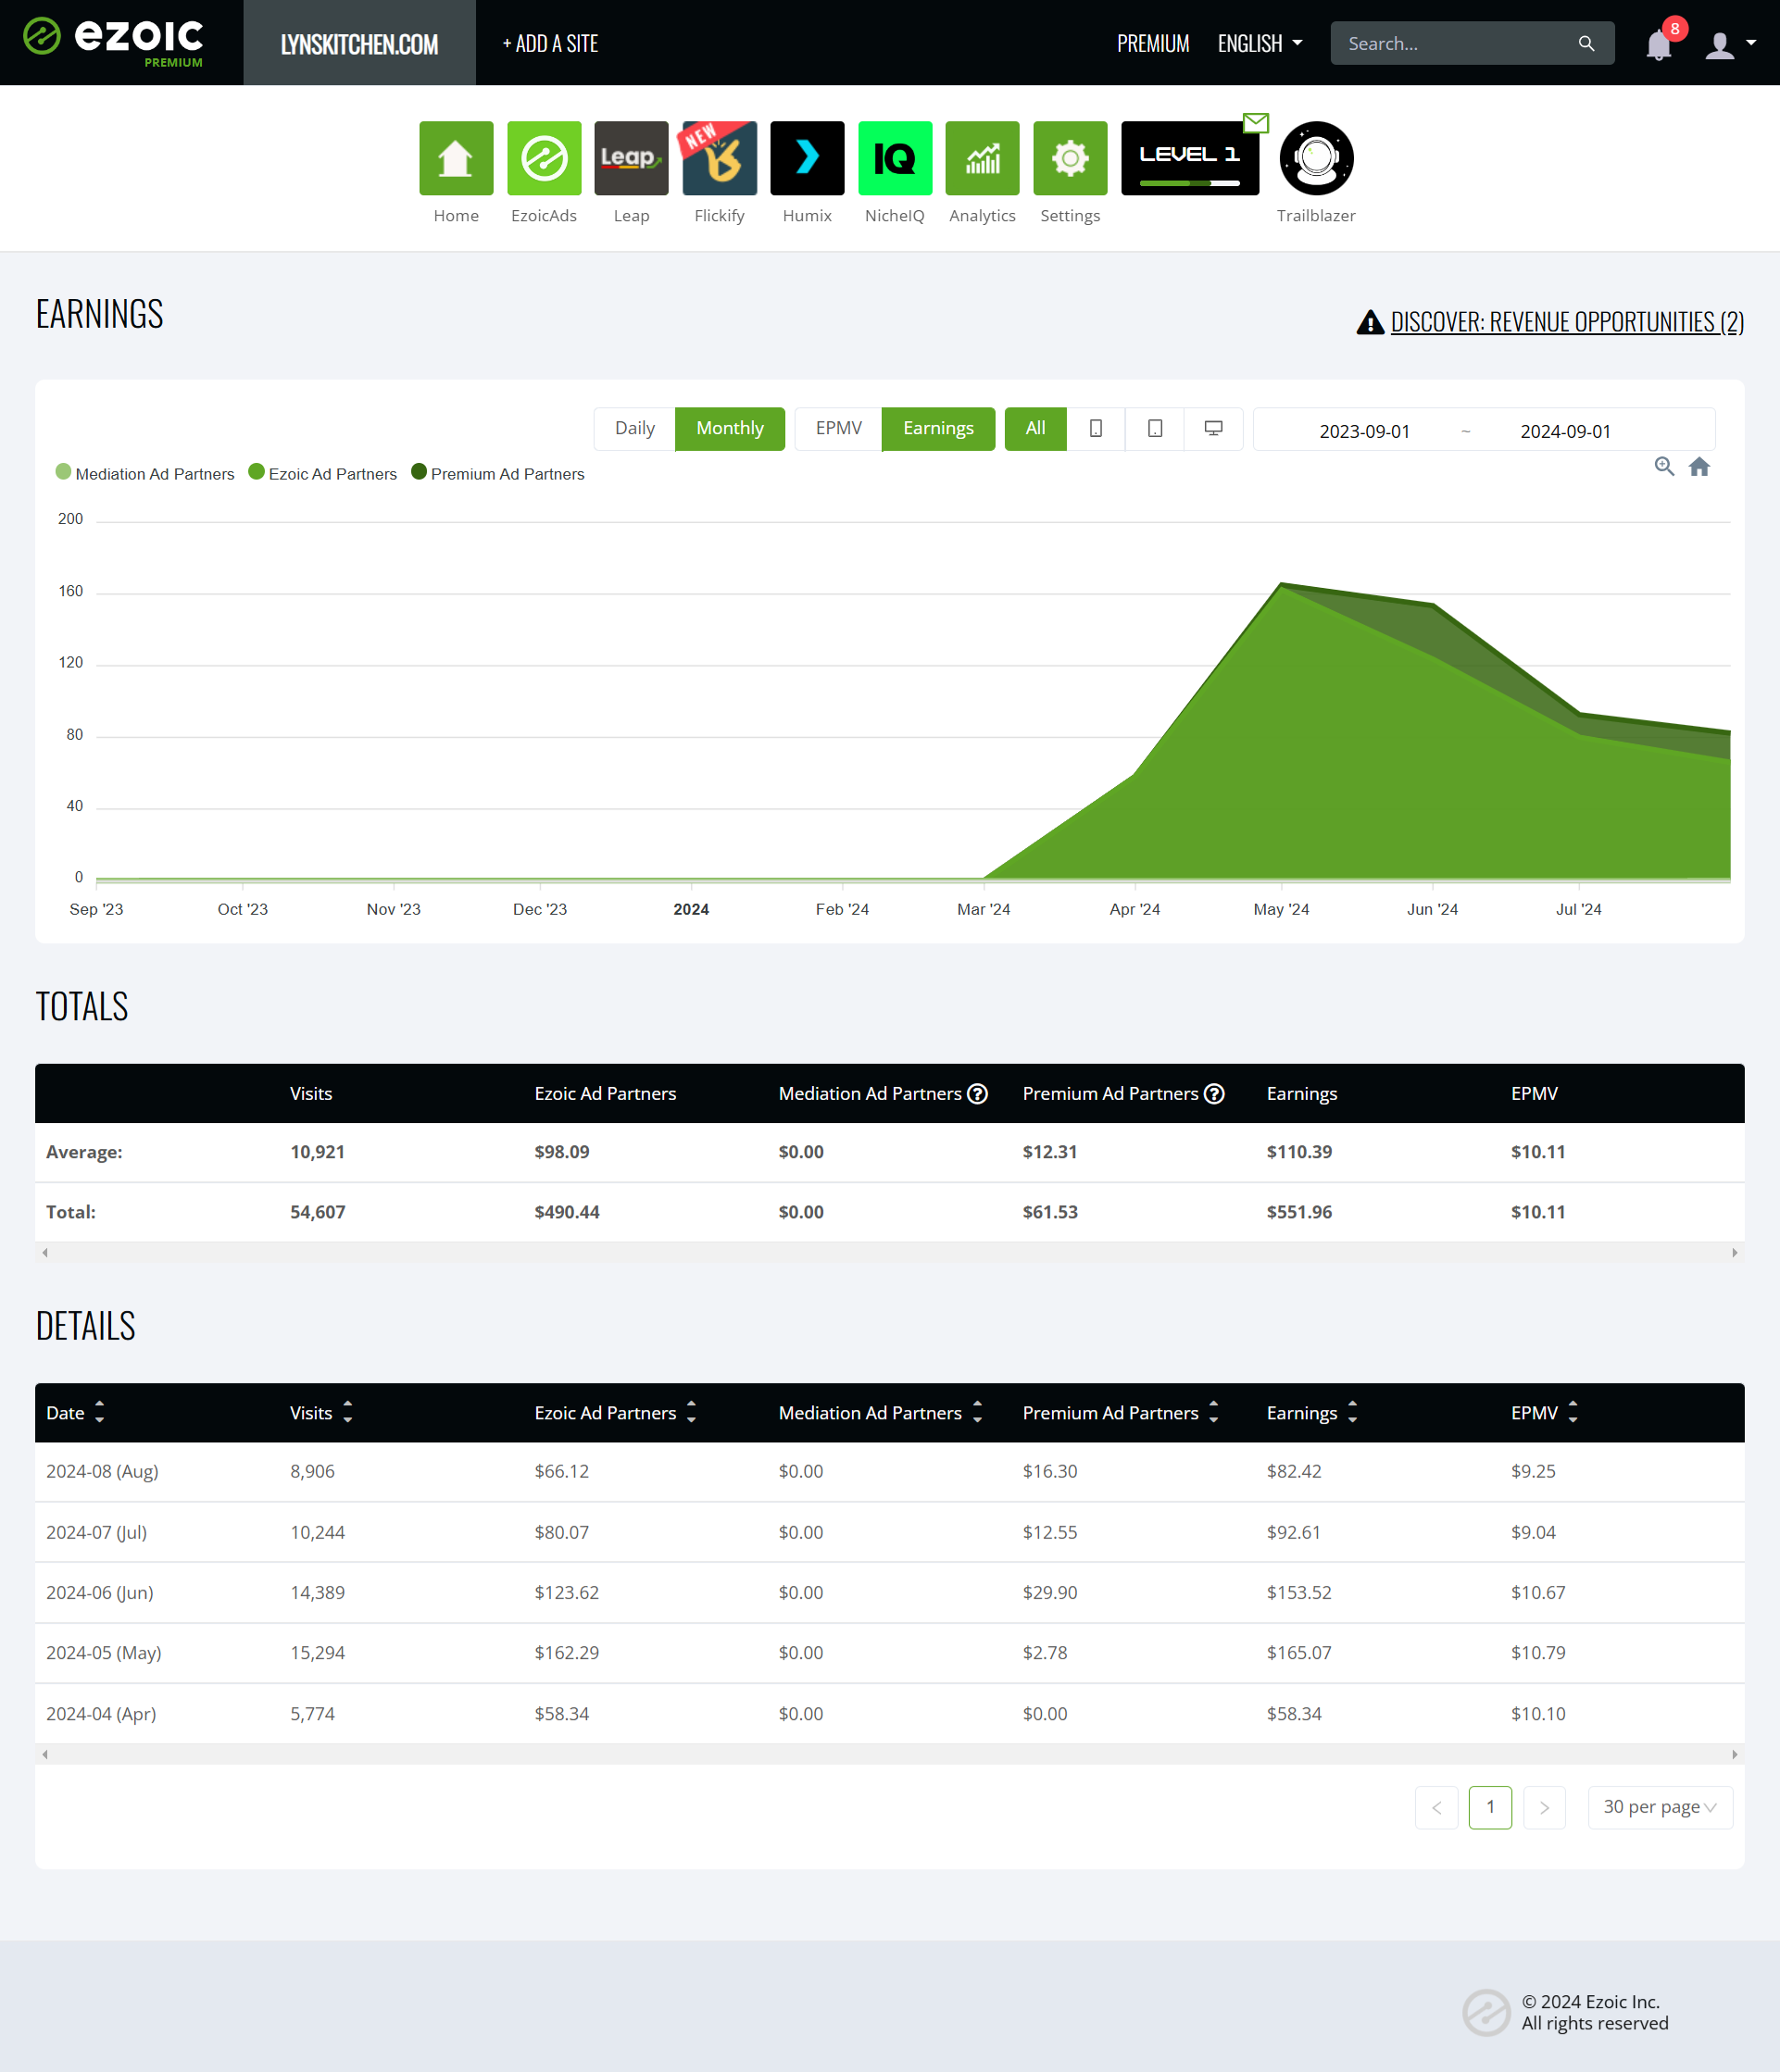Click the $165.07 earnings value for May
Image resolution: width=1780 pixels, height=2072 pixels.
click(1298, 1652)
